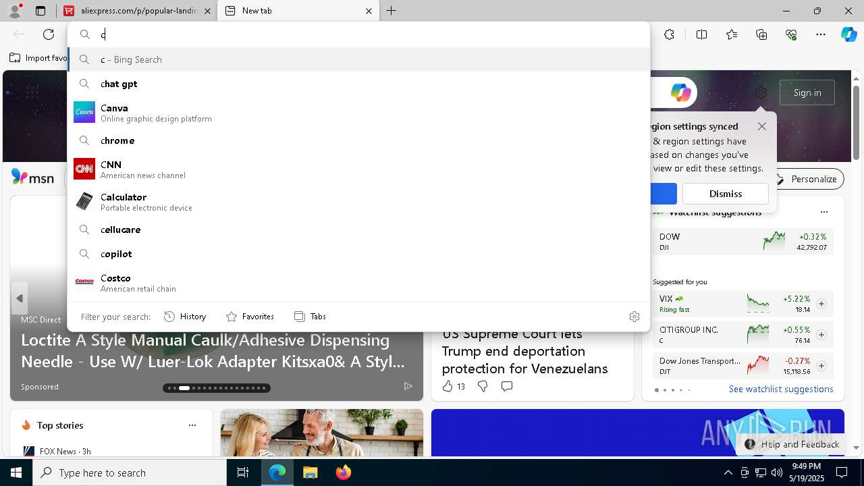Open Top stories more options
The height and width of the screenshot is (486, 864).
[x=192, y=425]
